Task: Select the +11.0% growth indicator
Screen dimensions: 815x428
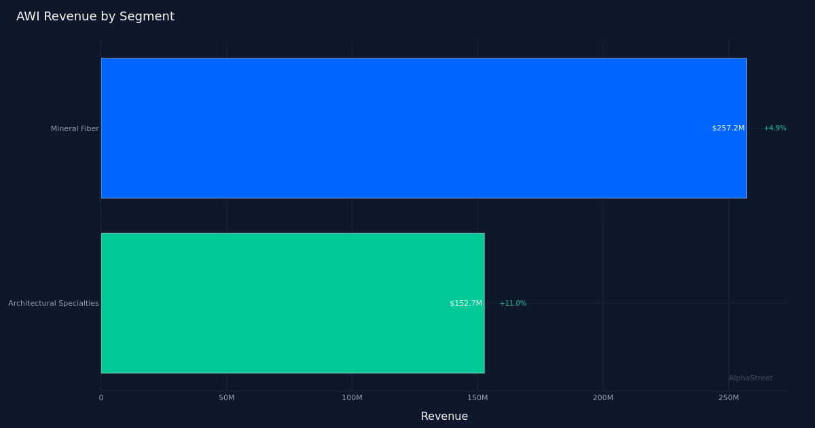Action: tap(513, 303)
